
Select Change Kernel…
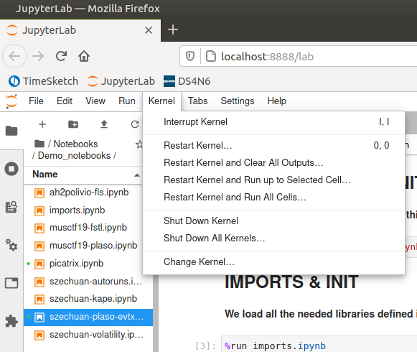point(273,262)
